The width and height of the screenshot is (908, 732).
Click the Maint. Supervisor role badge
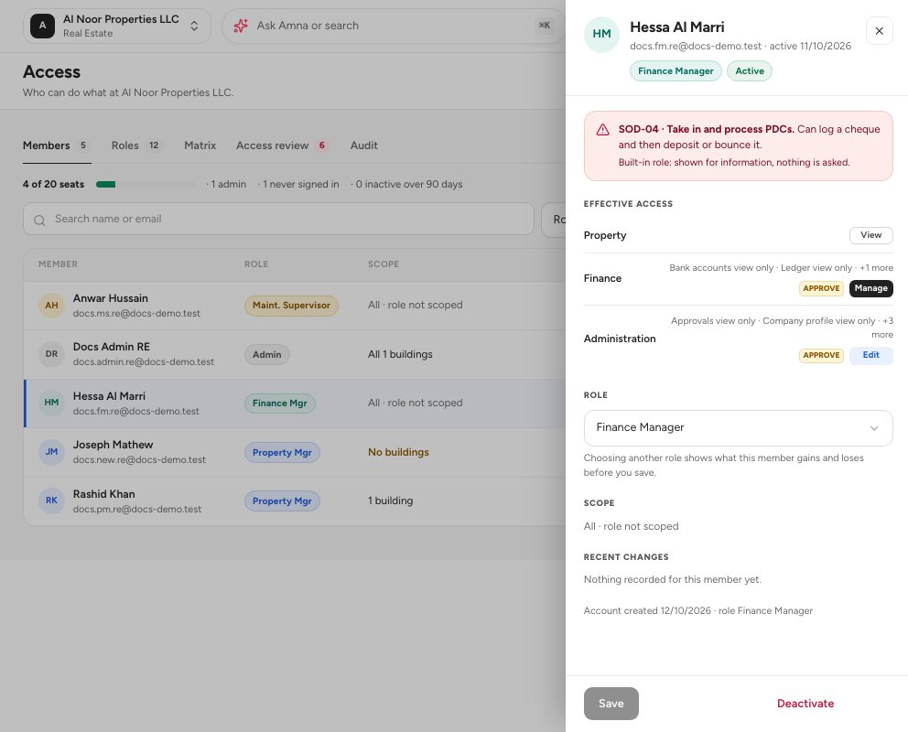click(291, 306)
